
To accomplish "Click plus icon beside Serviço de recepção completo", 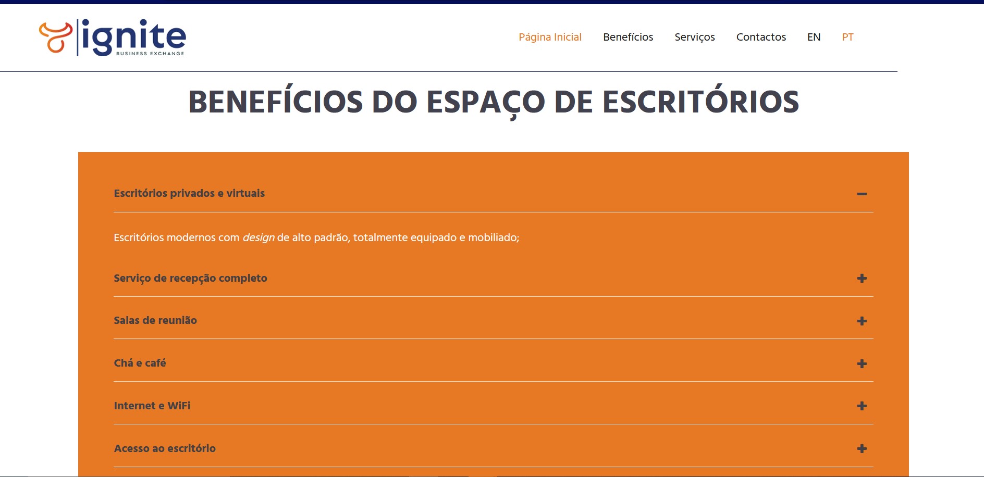I will tap(862, 279).
